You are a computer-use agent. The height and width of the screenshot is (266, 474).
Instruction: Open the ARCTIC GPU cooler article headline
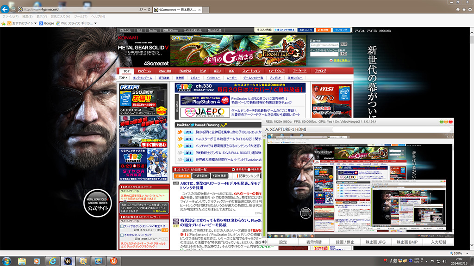220,186
